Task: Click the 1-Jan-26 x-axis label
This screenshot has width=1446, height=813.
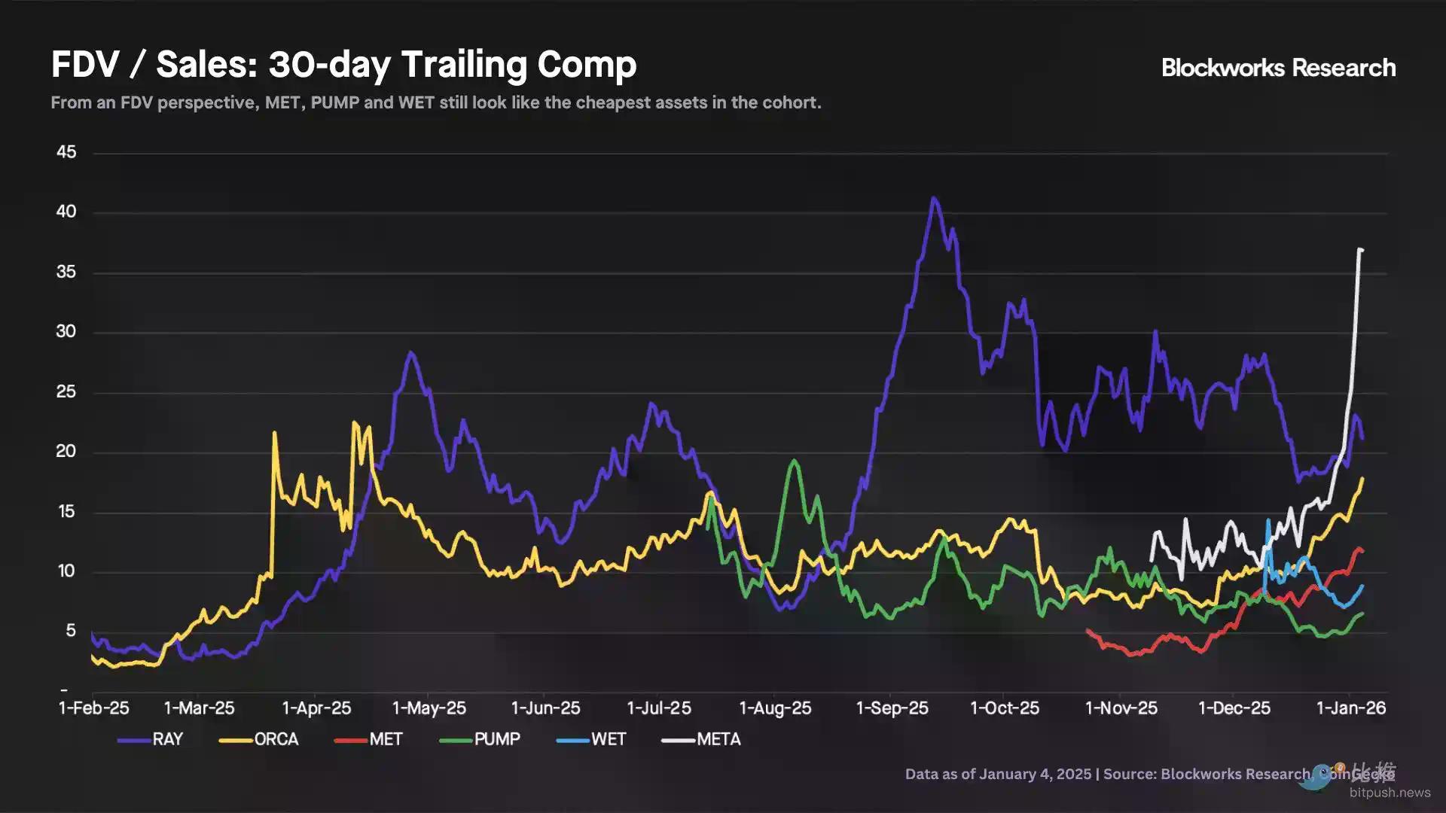Action: click(1350, 708)
